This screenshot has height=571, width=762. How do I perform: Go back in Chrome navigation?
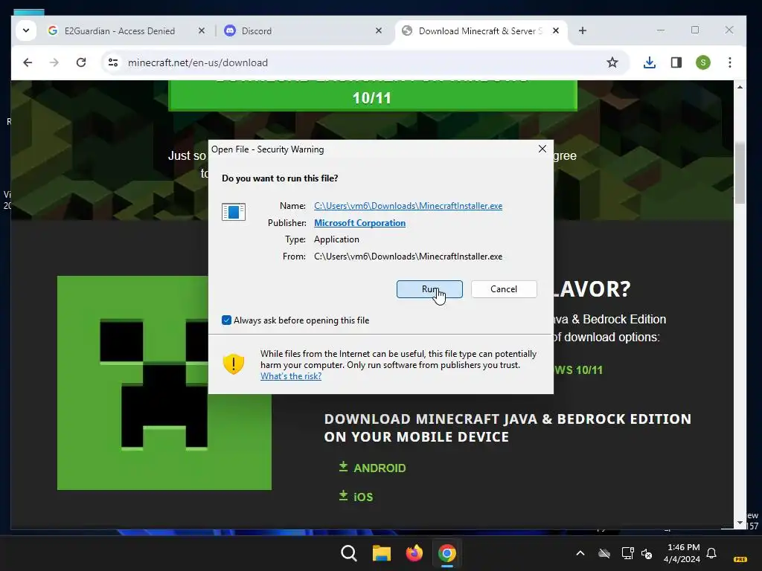tap(28, 62)
